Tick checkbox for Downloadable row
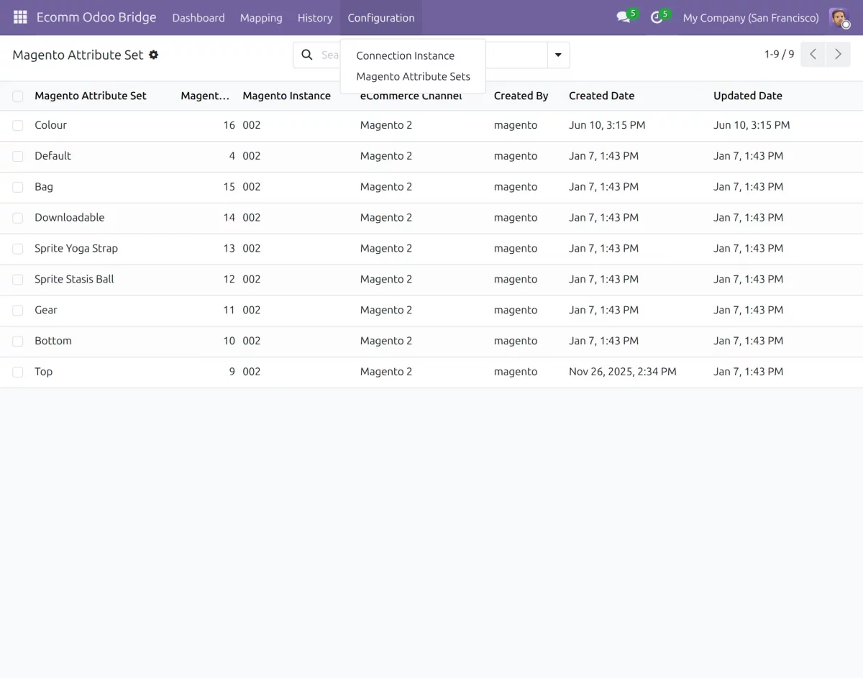 point(18,219)
